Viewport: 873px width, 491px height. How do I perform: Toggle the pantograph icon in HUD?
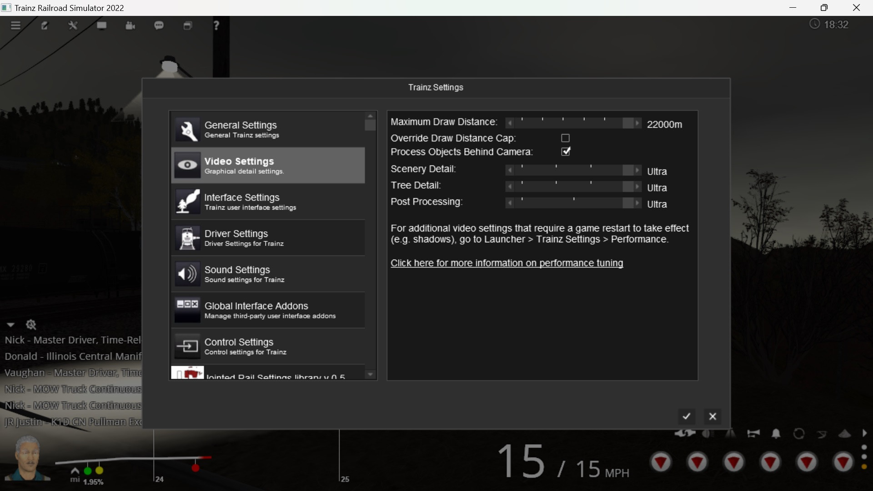click(x=822, y=434)
